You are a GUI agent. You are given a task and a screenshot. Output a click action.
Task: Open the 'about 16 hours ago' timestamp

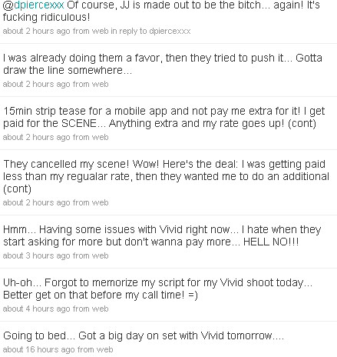pos(38,349)
